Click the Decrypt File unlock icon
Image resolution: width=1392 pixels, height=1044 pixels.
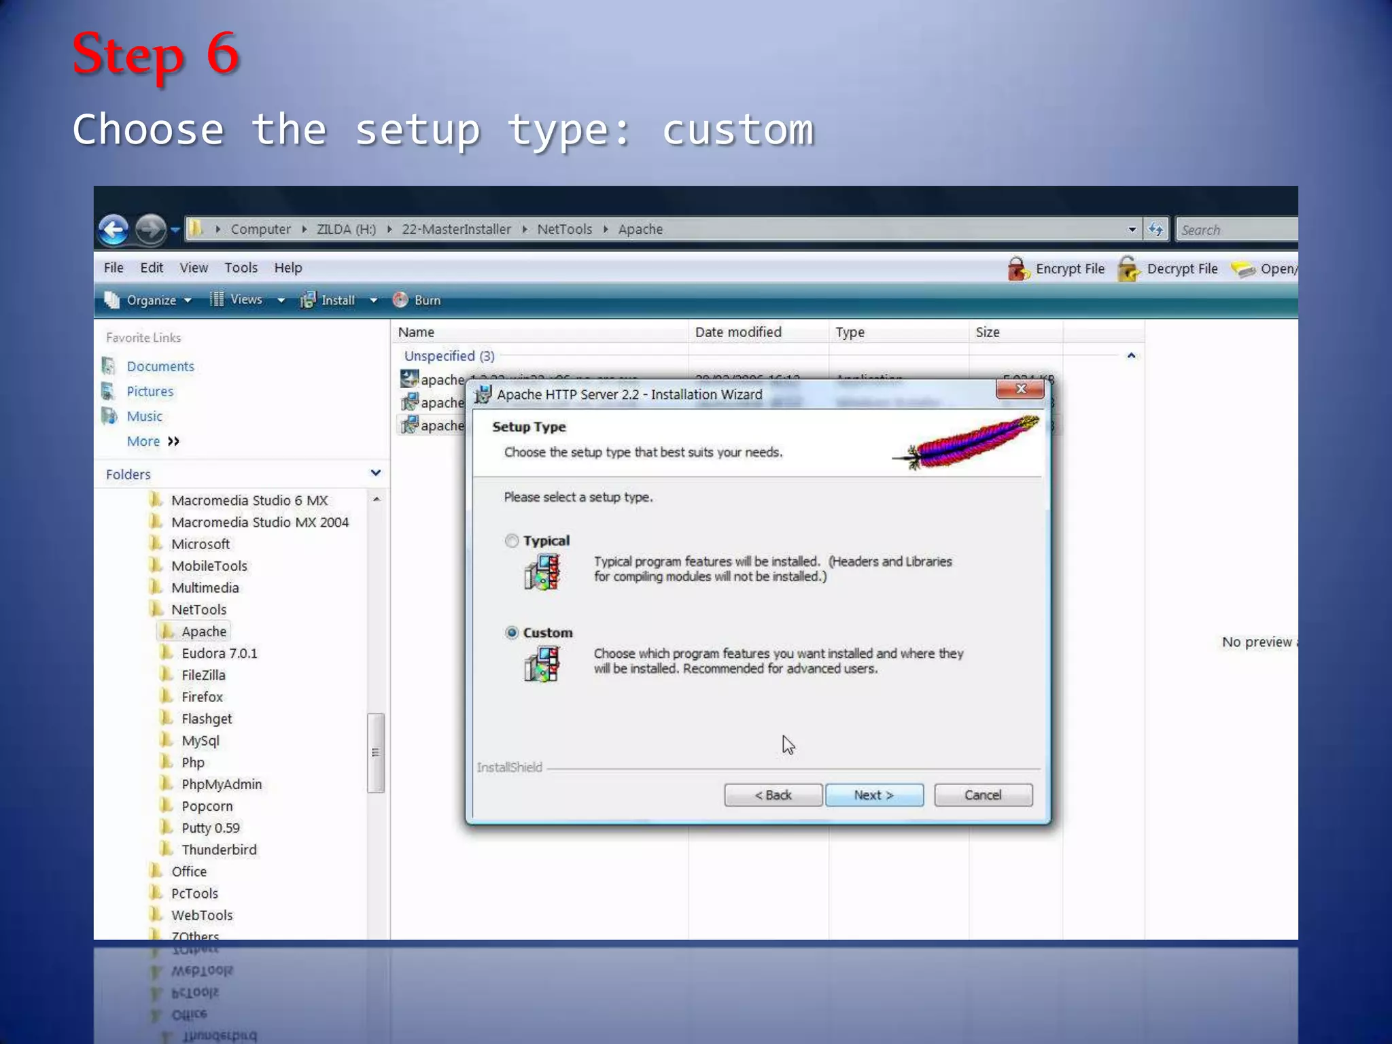[1129, 268]
